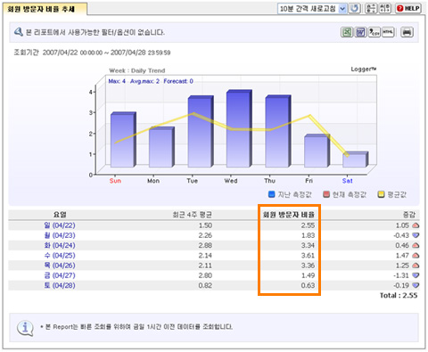Click down arrow icon beside -1.31
The image size is (428, 352).
pos(416,275)
